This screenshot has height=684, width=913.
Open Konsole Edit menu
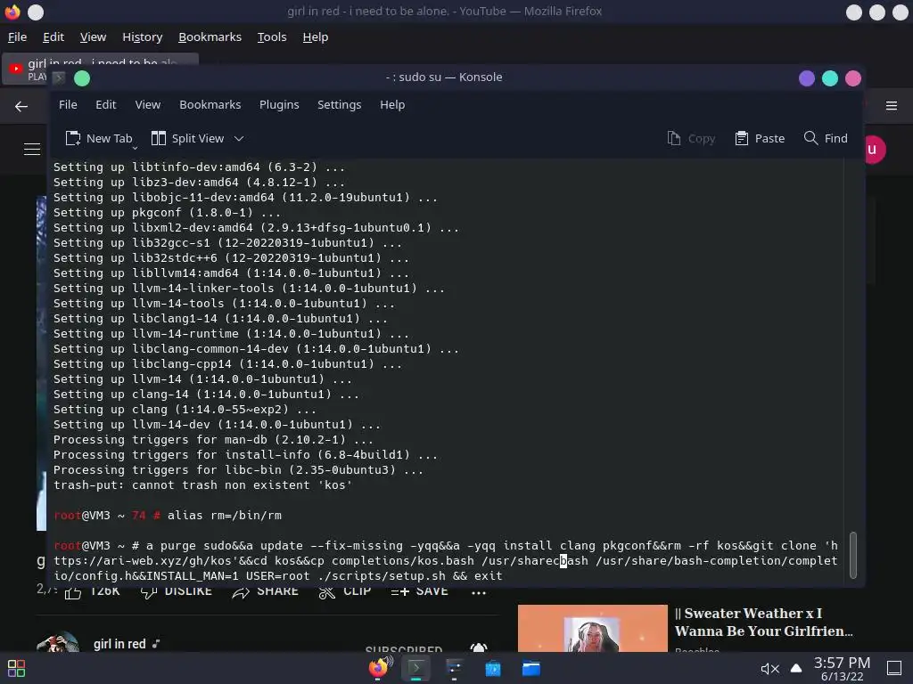[105, 105]
